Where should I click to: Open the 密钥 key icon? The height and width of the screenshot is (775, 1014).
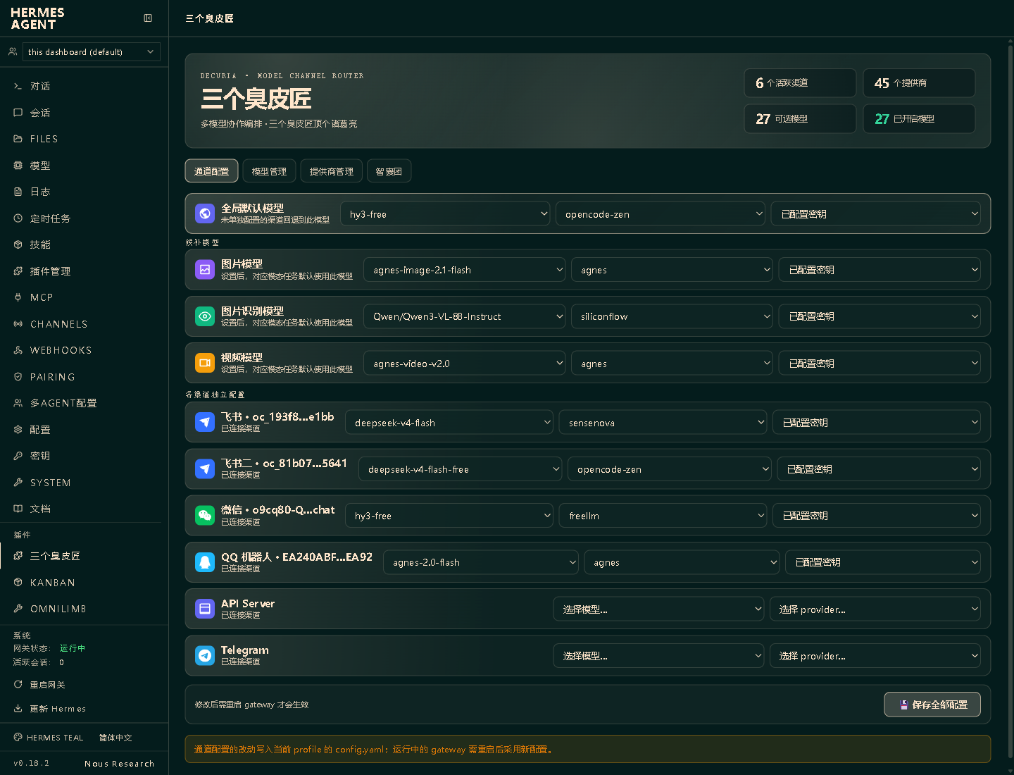click(18, 456)
